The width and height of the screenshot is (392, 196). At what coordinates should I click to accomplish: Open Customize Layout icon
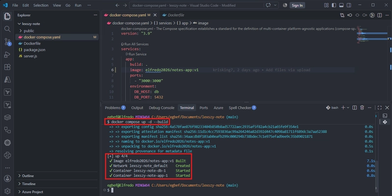point(326,5)
